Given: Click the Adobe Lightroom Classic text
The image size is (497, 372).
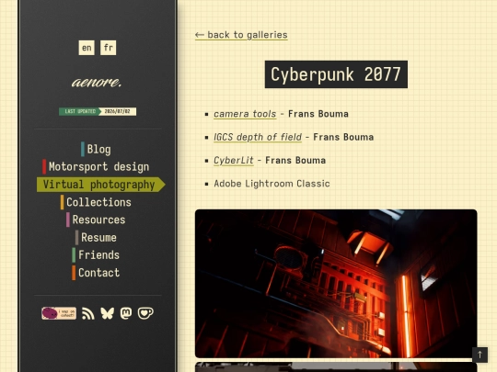Looking at the screenshot, I should coord(272,184).
